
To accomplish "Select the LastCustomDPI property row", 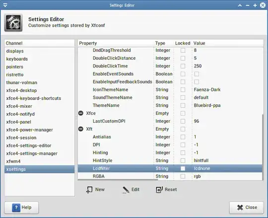I will 170,121.
